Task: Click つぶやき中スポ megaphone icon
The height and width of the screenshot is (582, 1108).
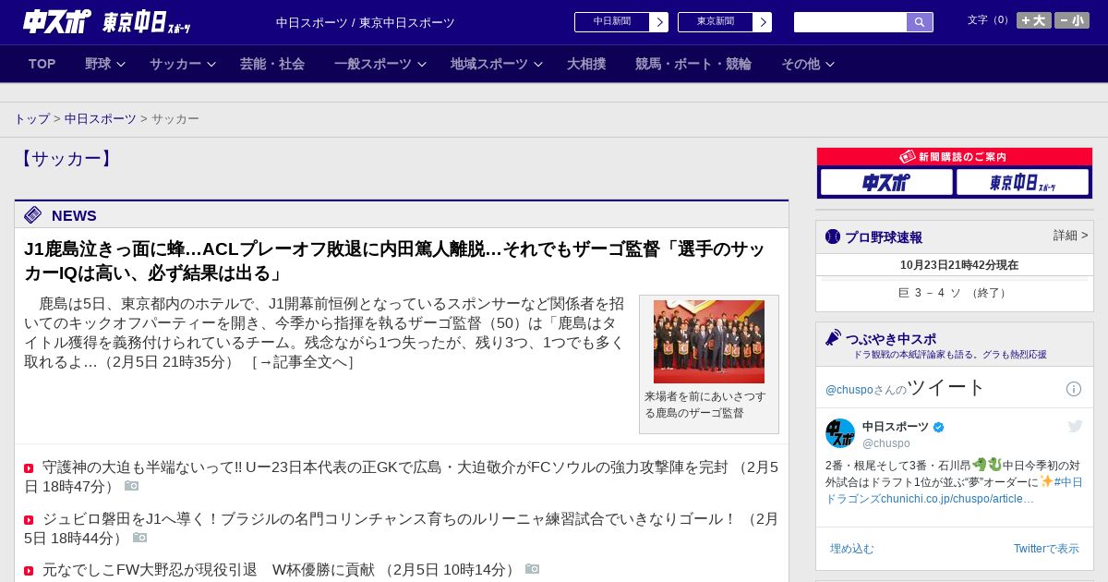Action: tap(834, 337)
